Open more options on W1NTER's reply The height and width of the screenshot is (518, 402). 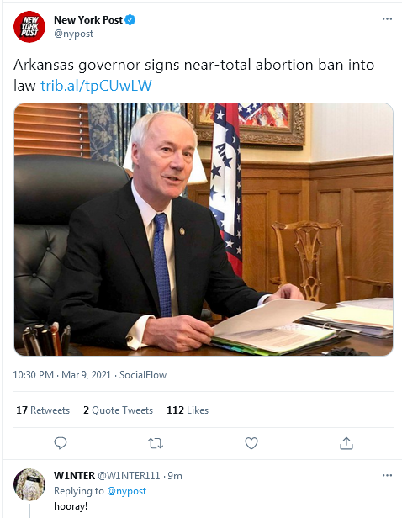tap(387, 475)
